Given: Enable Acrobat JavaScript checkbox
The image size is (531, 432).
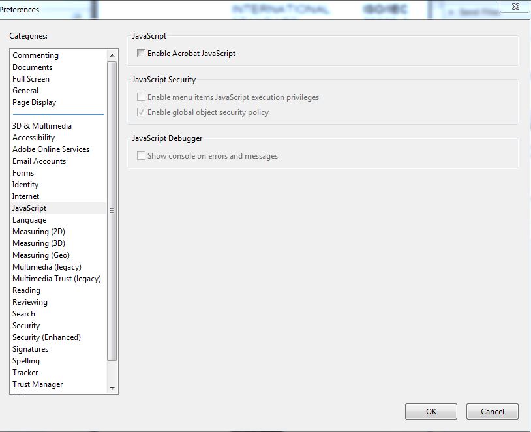Looking at the screenshot, I should point(141,54).
